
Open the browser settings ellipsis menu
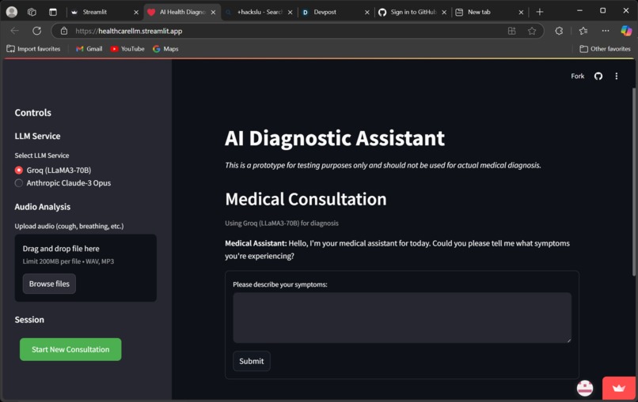pos(606,31)
